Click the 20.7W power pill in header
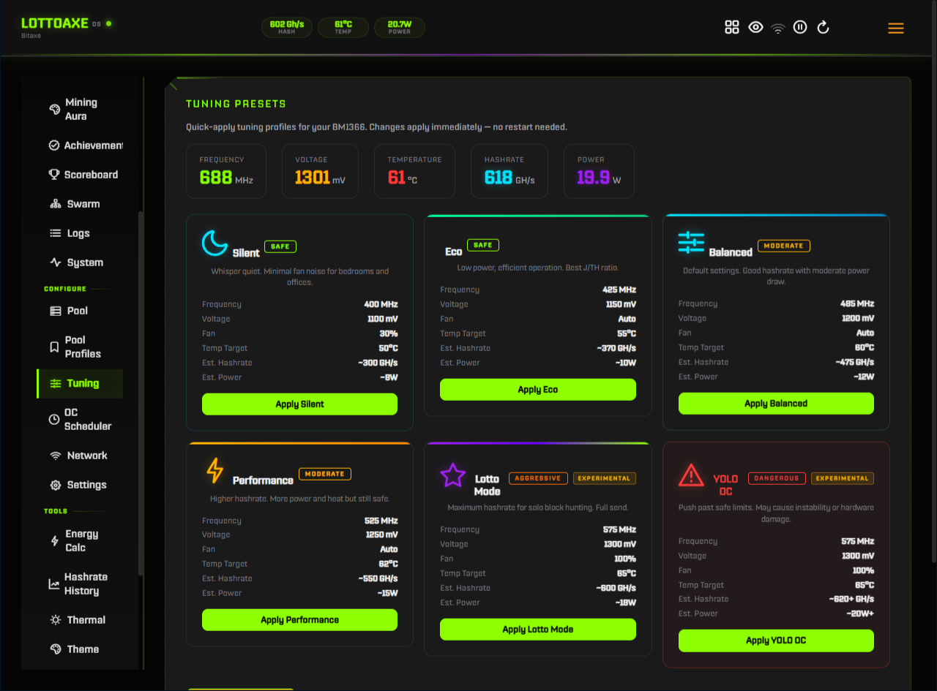Image resolution: width=937 pixels, height=691 pixels. [400, 28]
